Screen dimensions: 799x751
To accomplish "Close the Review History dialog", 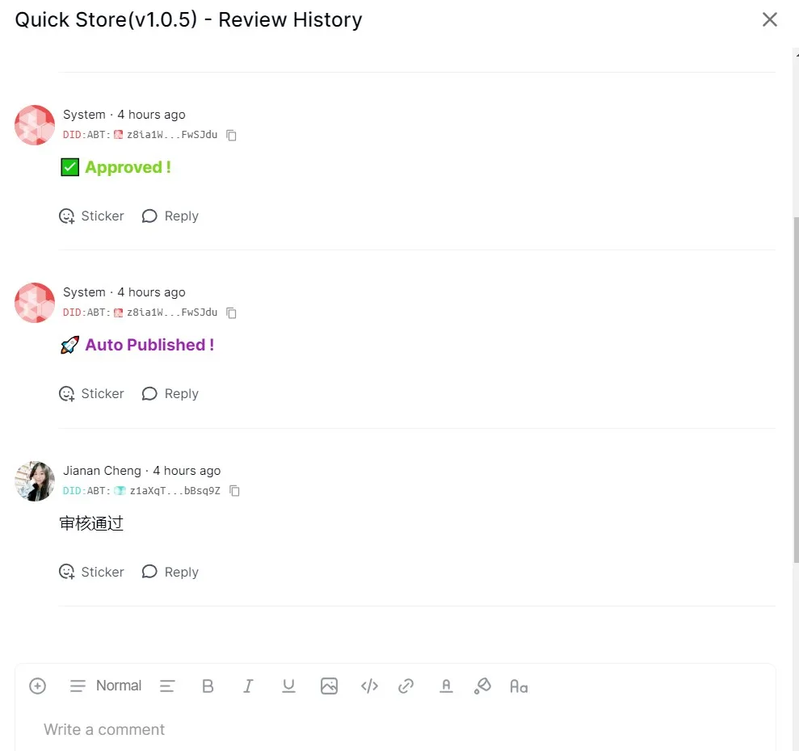I will click(769, 19).
